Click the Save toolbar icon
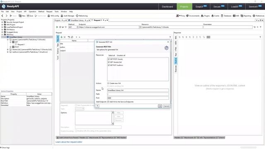This screenshot has height=149, width=265. pyautogui.click(x=30, y=16)
